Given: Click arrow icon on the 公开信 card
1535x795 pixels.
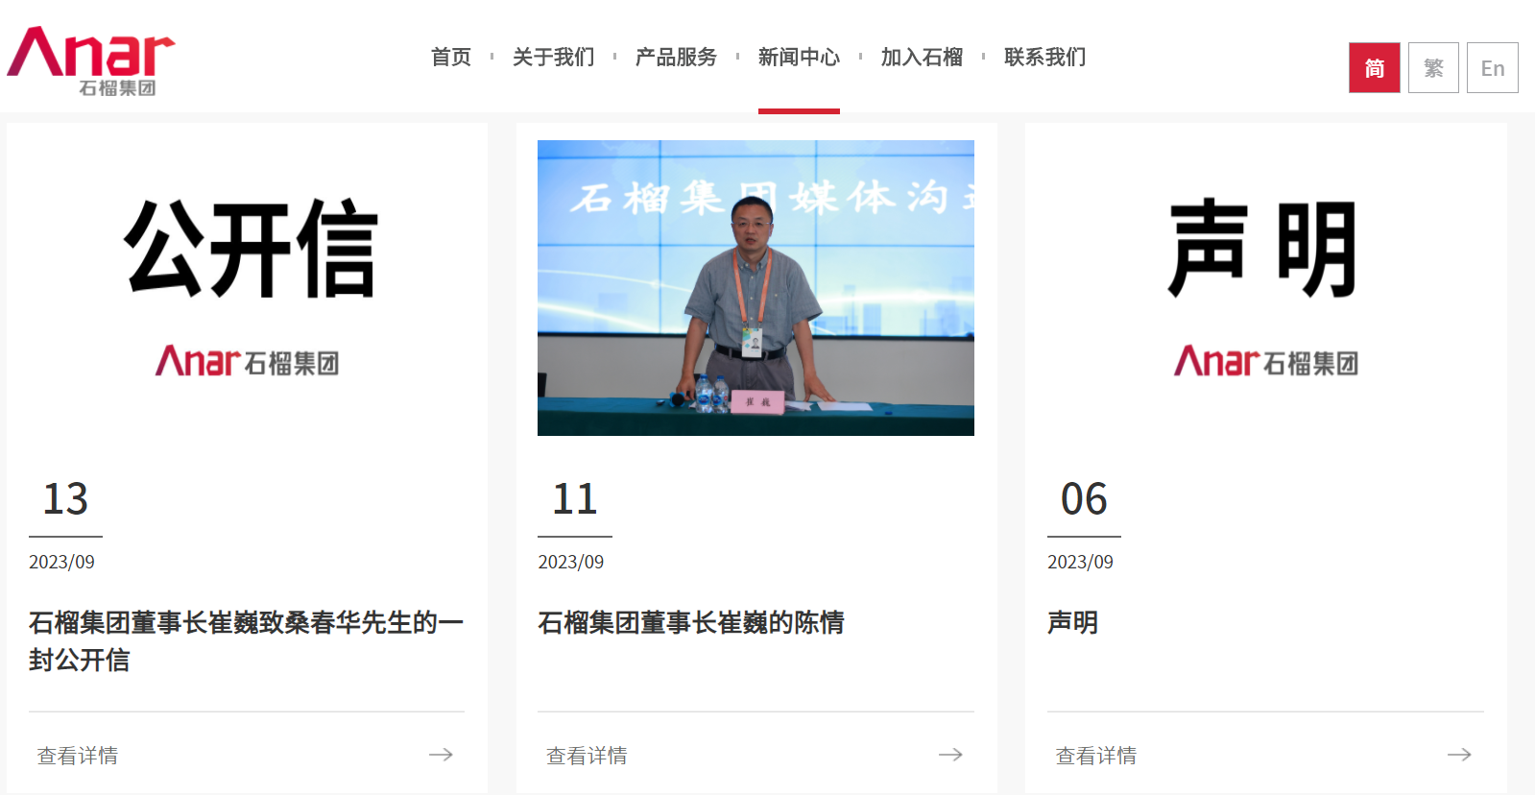Looking at the screenshot, I should pyautogui.click(x=441, y=755).
